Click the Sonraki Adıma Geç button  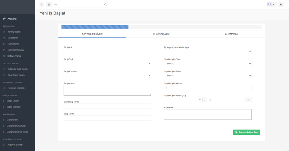246,132
